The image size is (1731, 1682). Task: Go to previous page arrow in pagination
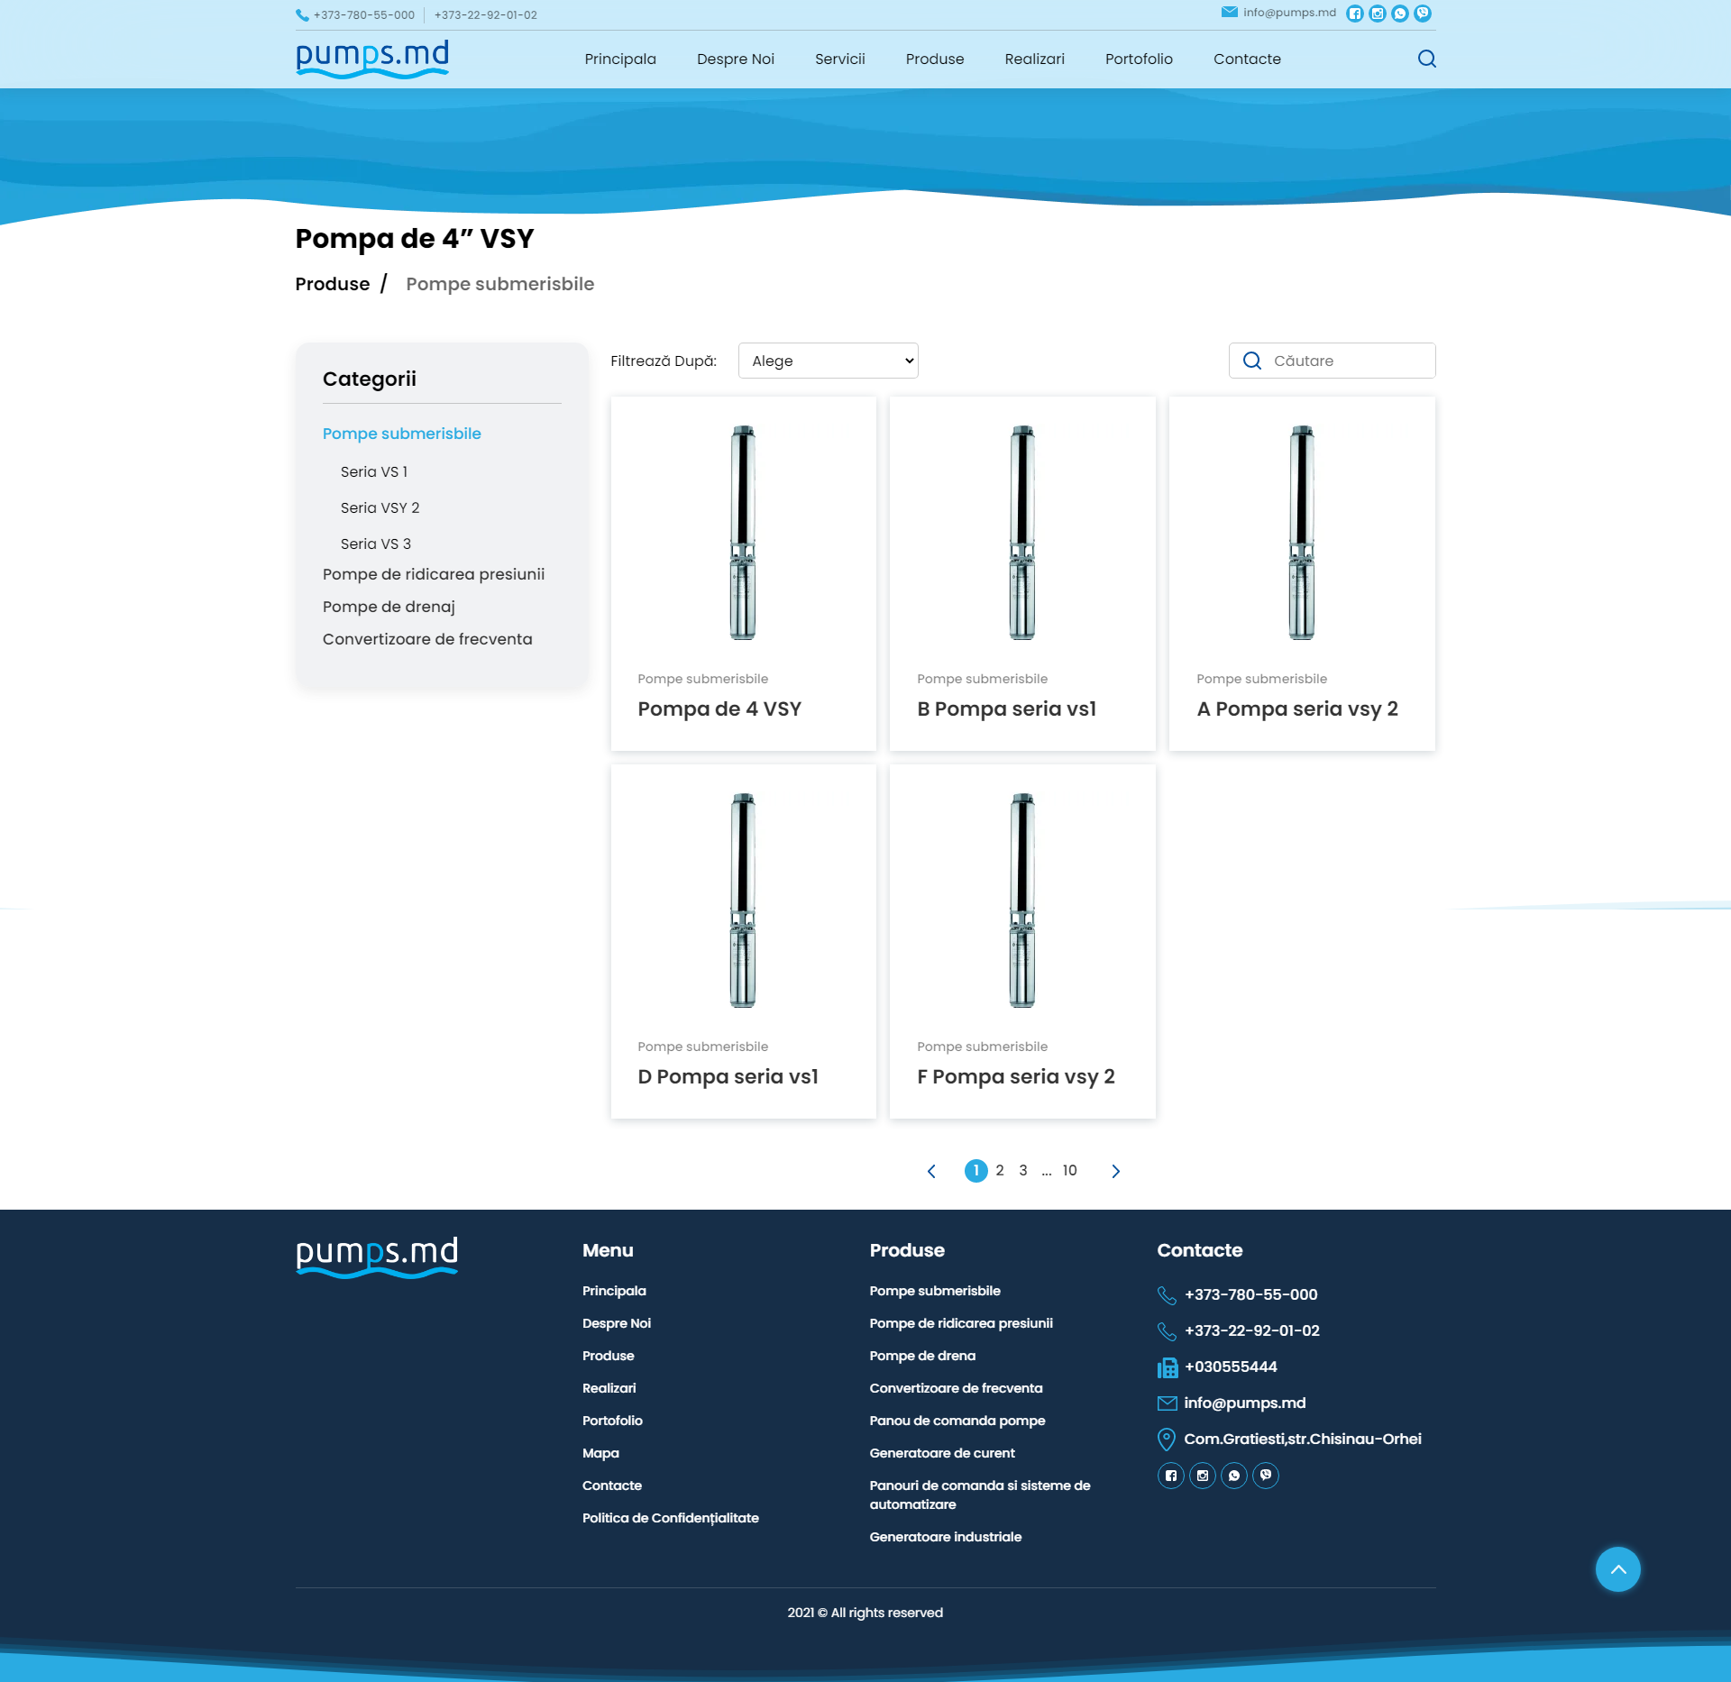pyautogui.click(x=931, y=1171)
